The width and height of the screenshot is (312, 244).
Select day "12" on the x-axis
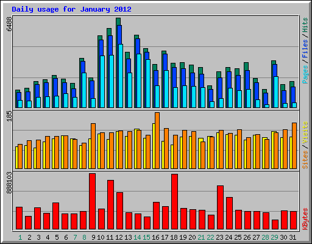coord(119,237)
